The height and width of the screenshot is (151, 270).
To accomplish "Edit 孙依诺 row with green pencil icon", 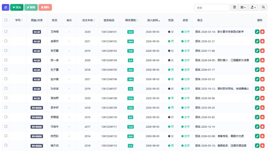I will (x=257, y=89).
